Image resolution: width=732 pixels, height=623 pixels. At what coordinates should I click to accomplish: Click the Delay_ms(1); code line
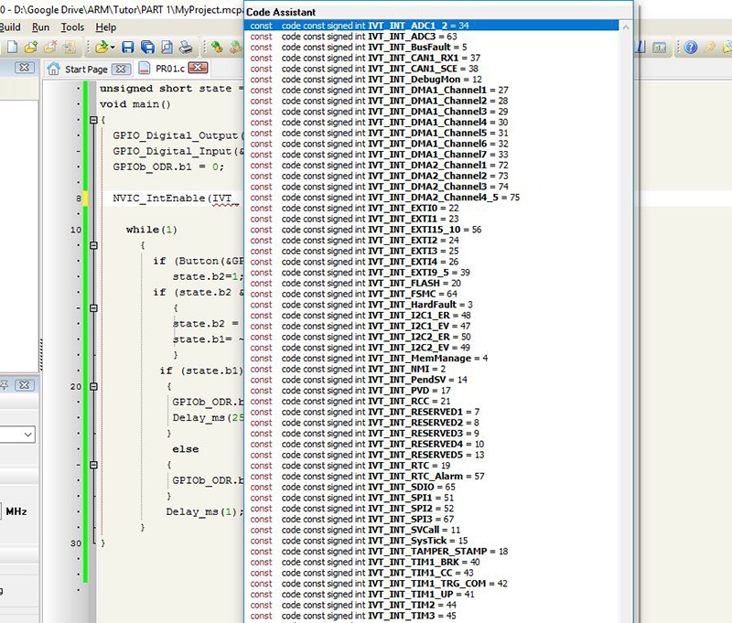point(204,512)
